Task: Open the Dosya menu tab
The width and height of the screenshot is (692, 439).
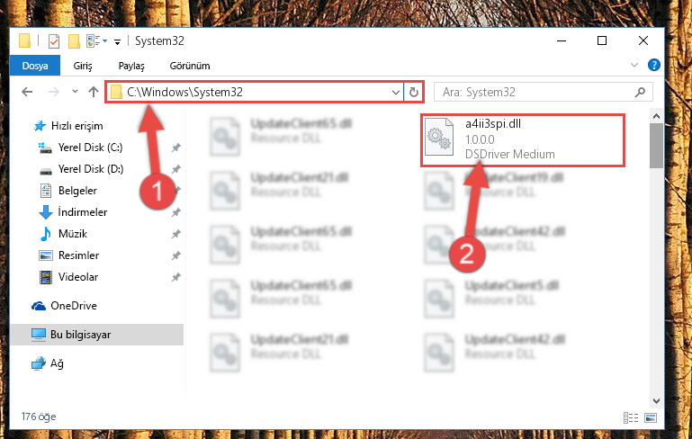Action: (x=35, y=66)
